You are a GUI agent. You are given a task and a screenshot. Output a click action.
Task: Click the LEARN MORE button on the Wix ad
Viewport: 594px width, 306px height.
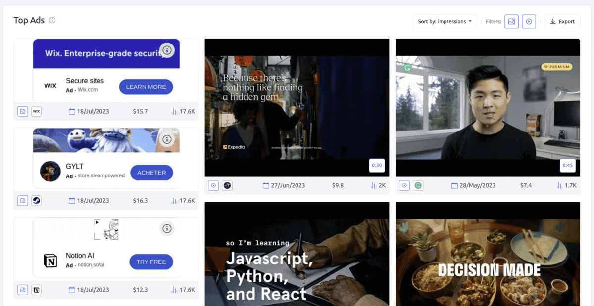point(146,87)
